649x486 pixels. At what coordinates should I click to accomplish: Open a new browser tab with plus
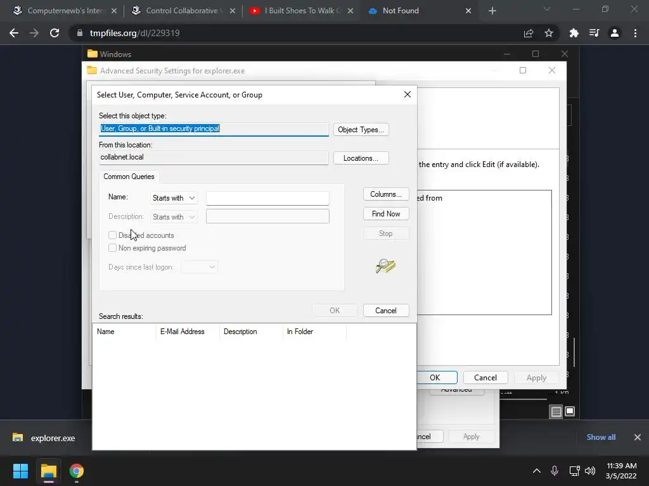(x=492, y=11)
